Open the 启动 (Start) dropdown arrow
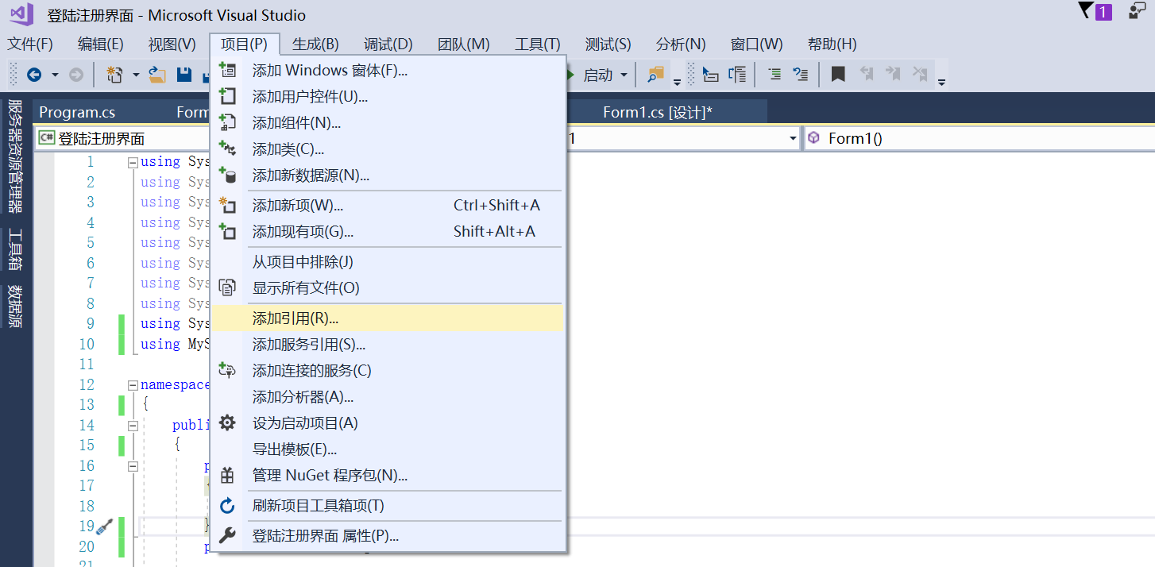Screen dimensions: 1155x567 [624, 74]
